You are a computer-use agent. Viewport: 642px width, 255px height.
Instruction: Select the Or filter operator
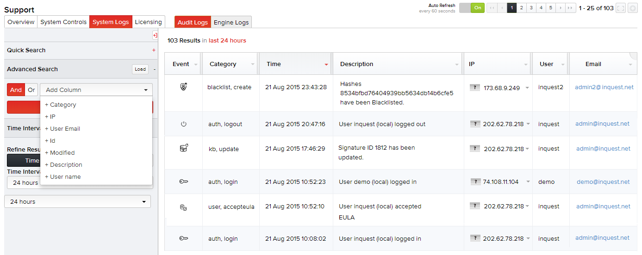(x=31, y=90)
